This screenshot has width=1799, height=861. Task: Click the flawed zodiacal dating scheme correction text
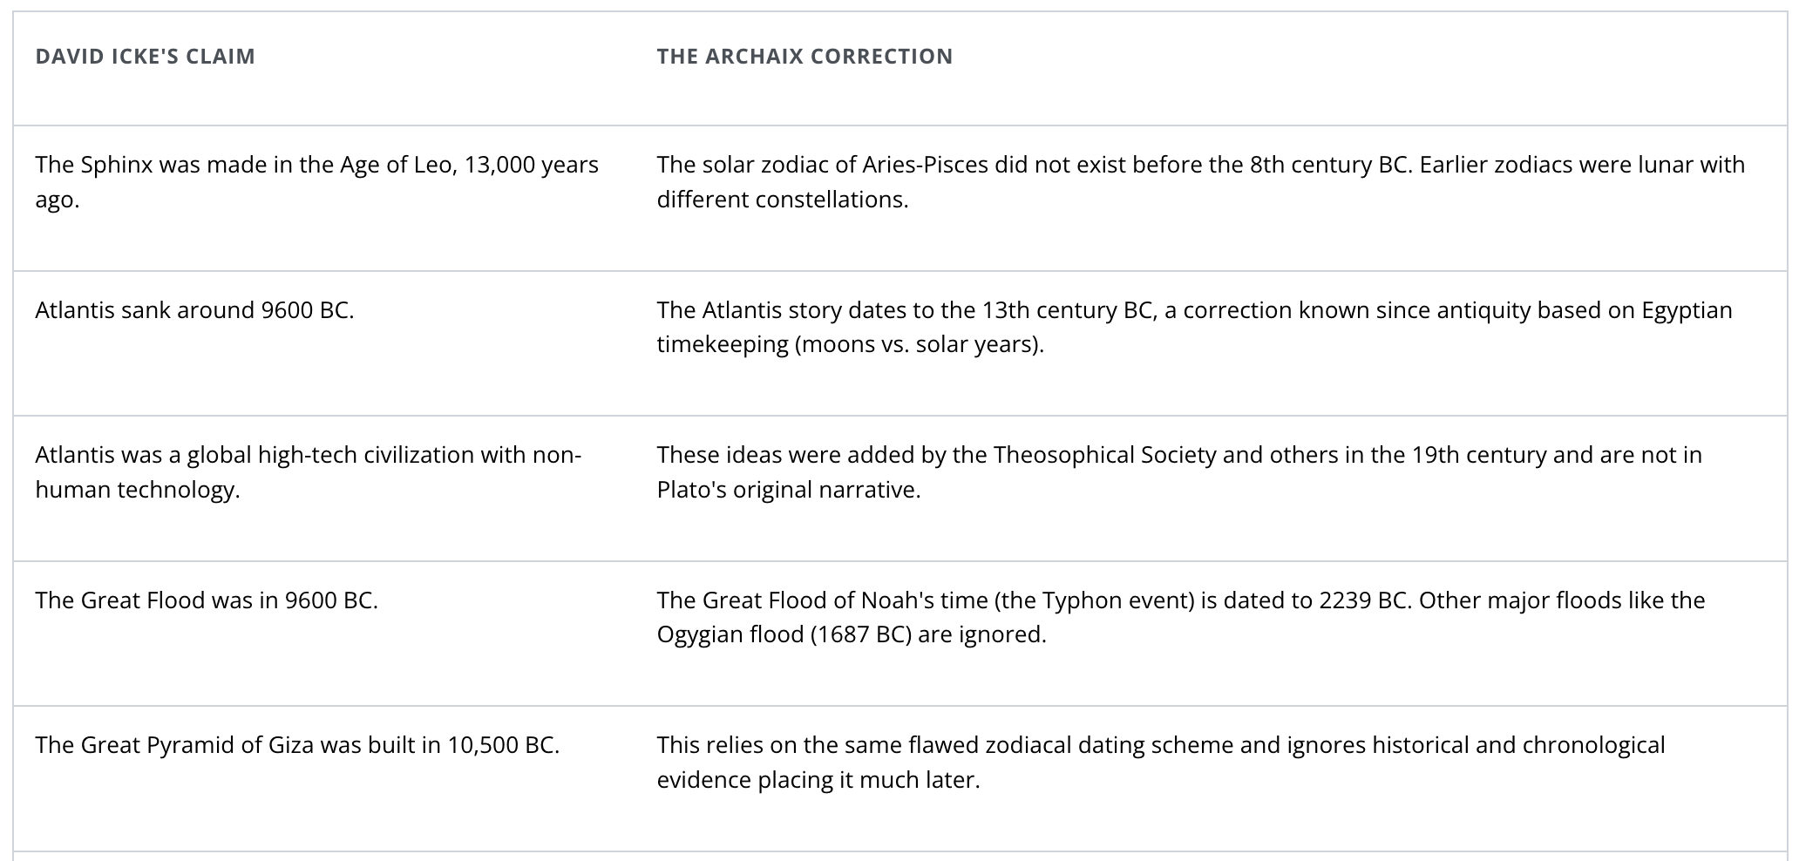(x=1160, y=762)
